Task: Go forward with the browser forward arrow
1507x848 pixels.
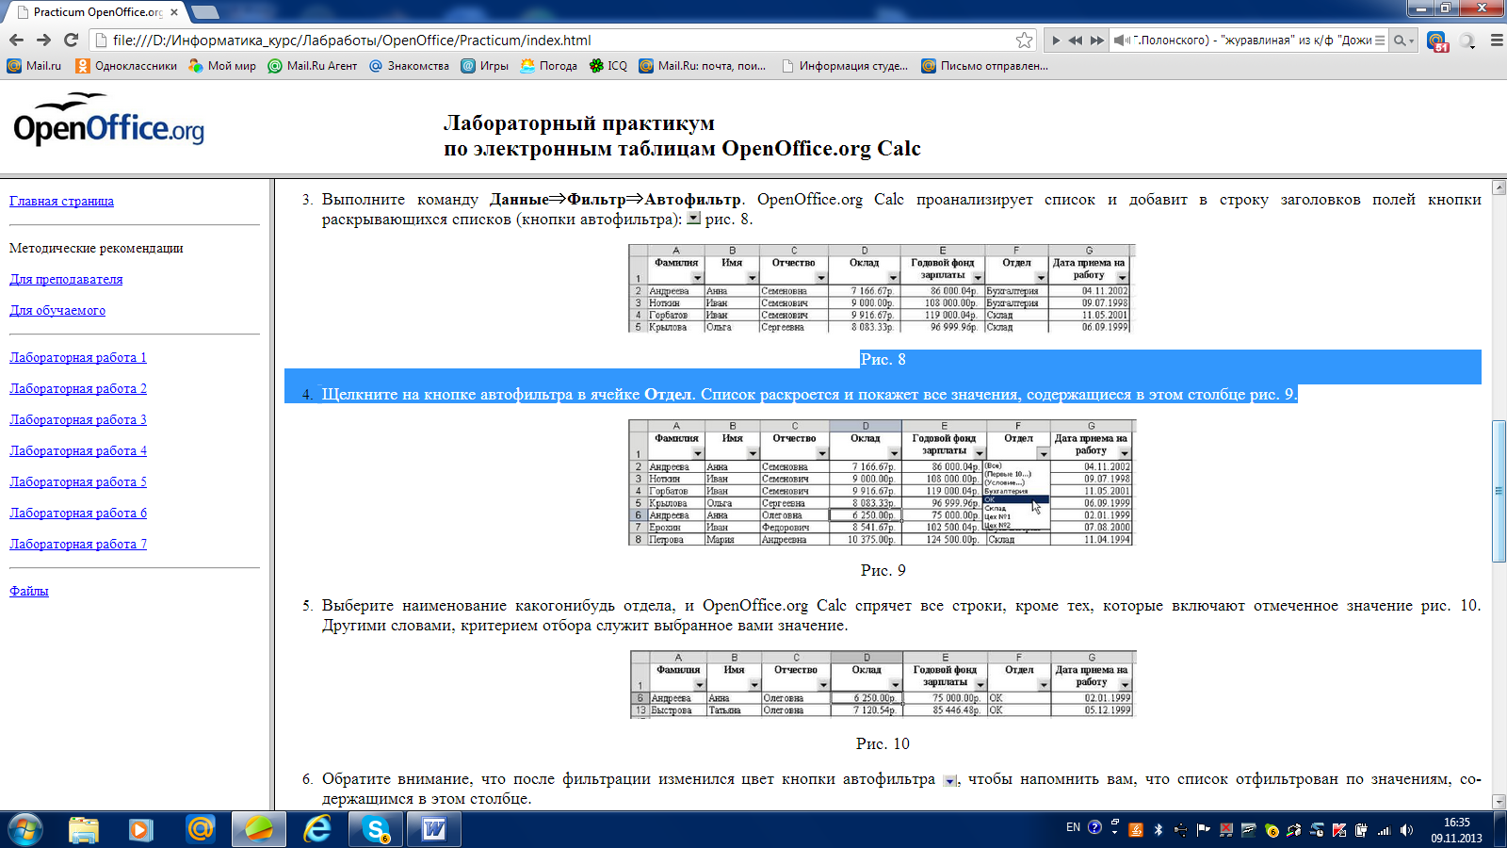Action: 43,40
